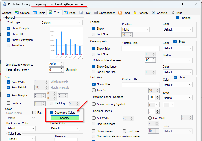
Task: Switch to the Table tab
Action: coord(39,13)
